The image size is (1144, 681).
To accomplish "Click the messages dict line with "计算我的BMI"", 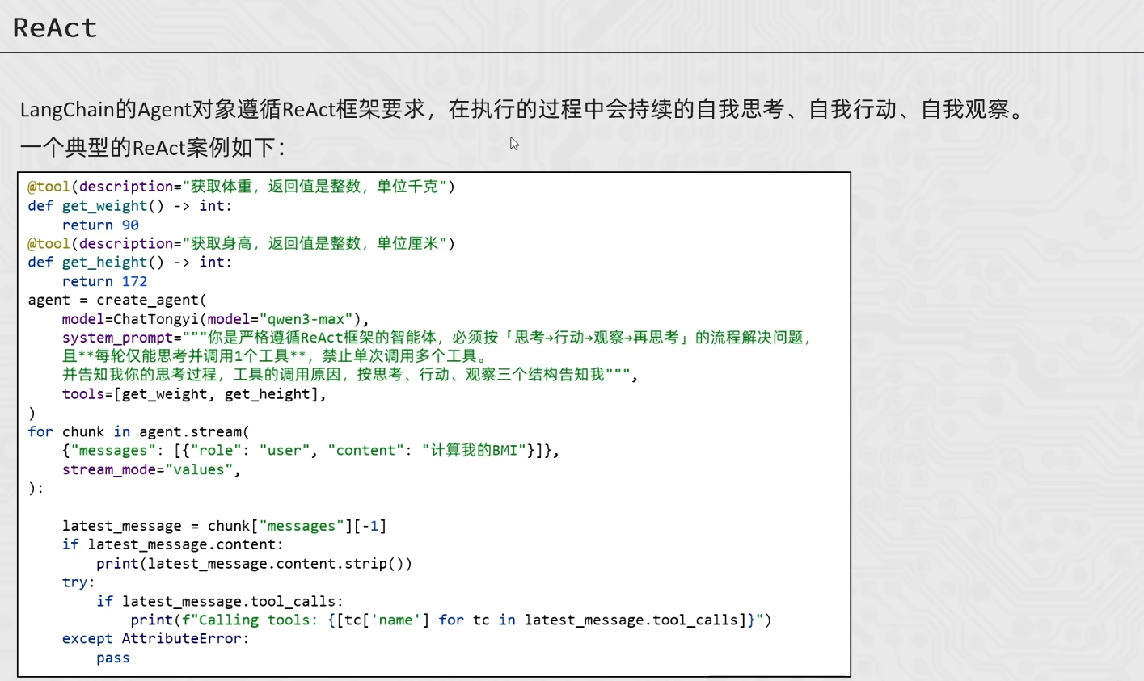I will [311, 451].
